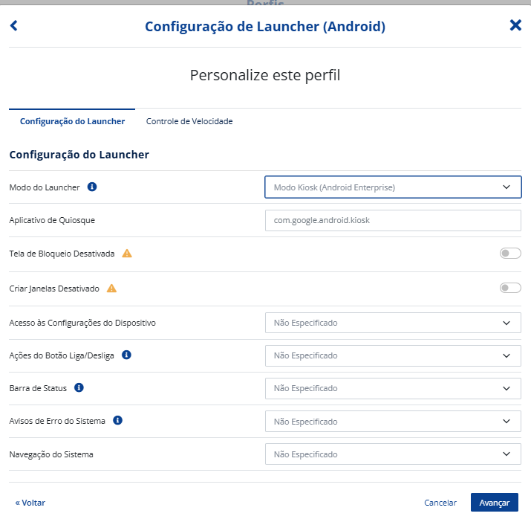Click the Aplicativo de Quiosque input field
This screenshot has height=522, width=531.
click(x=393, y=220)
